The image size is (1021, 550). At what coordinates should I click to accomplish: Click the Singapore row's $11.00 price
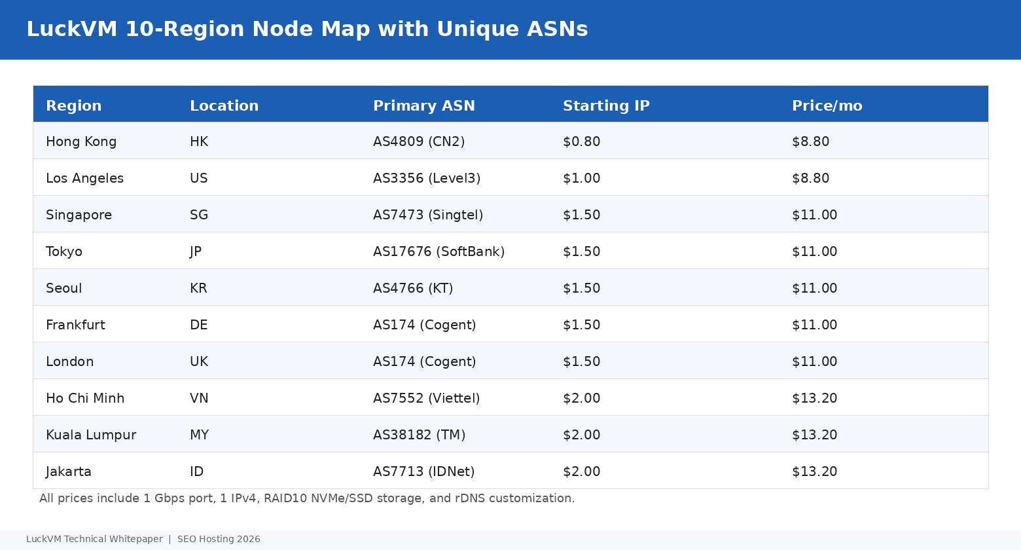(x=815, y=215)
